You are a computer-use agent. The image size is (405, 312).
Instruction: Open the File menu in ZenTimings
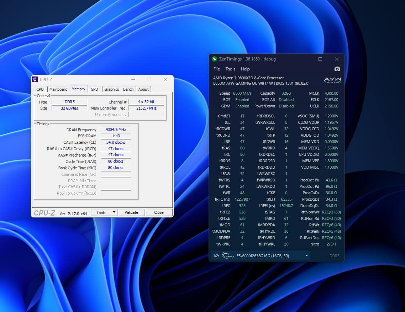tap(217, 69)
